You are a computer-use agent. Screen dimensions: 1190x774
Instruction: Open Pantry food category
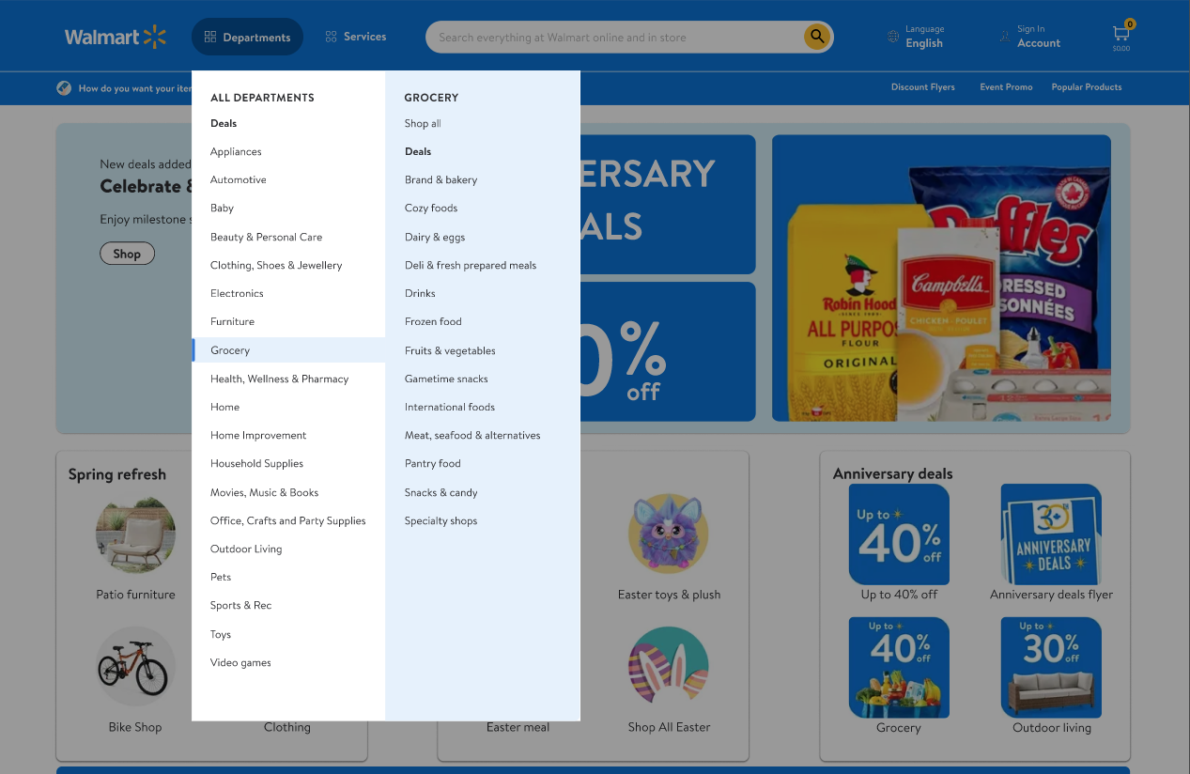(433, 463)
